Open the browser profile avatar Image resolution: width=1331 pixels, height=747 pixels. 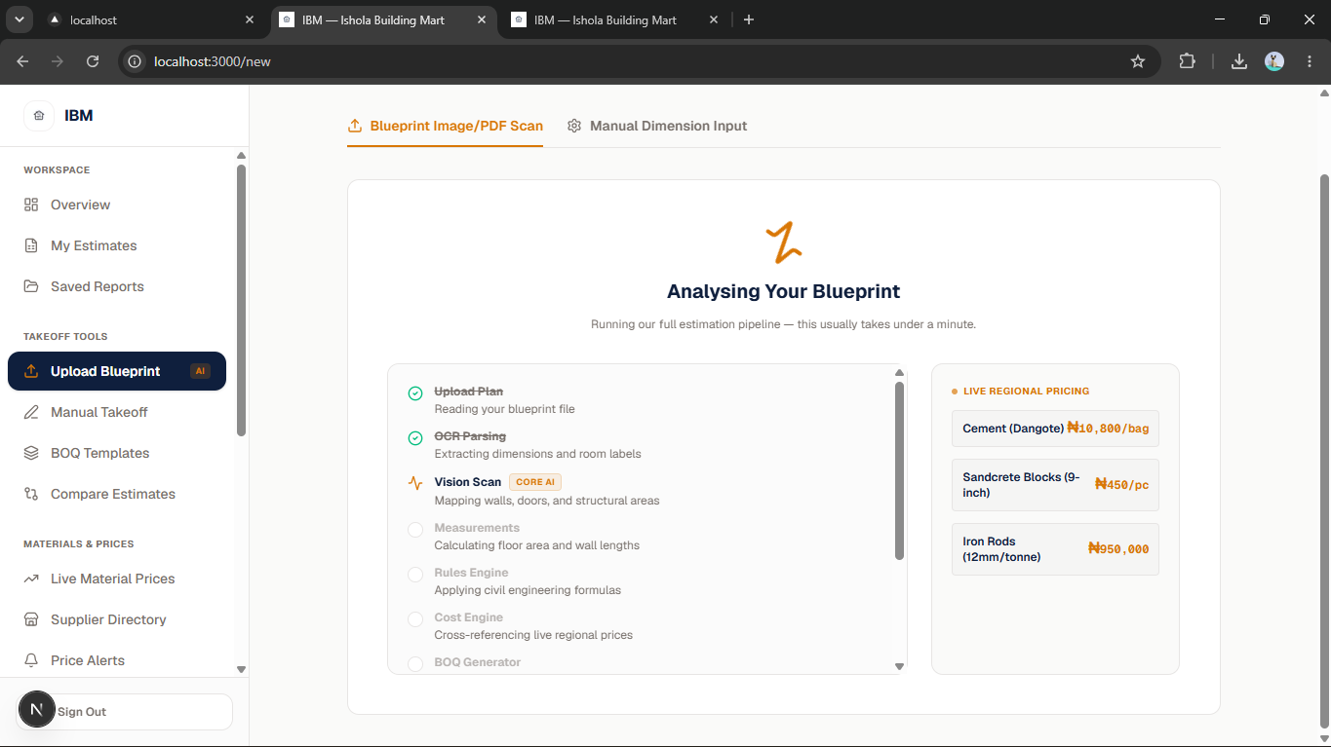pyautogui.click(x=1274, y=61)
